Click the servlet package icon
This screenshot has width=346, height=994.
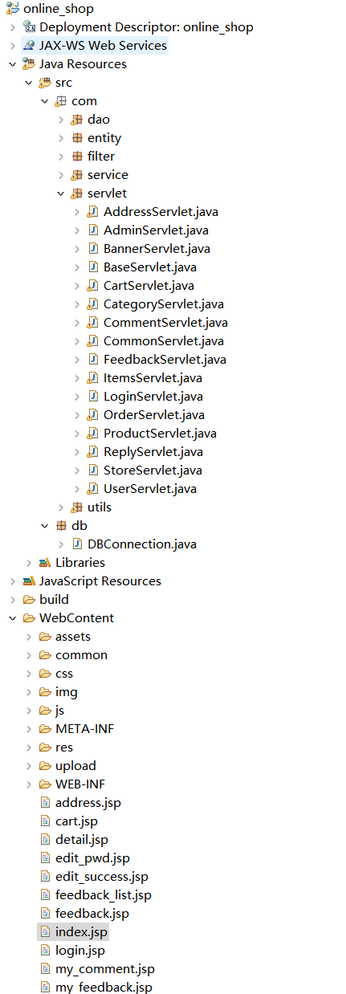pyautogui.click(x=78, y=194)
